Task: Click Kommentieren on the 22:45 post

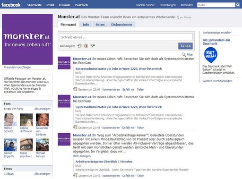Action: 111,176
